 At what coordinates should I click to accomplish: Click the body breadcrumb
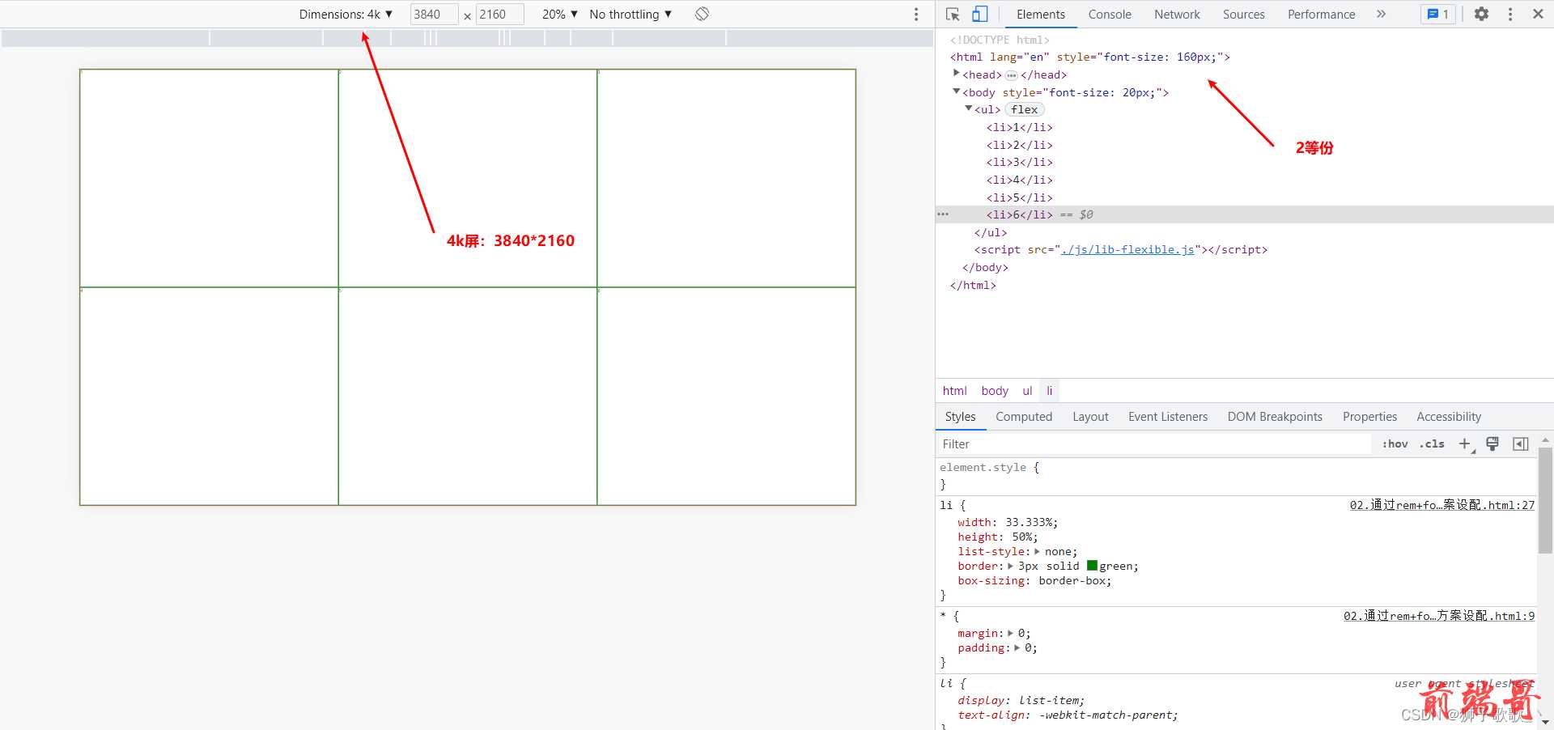click(995, 391)
